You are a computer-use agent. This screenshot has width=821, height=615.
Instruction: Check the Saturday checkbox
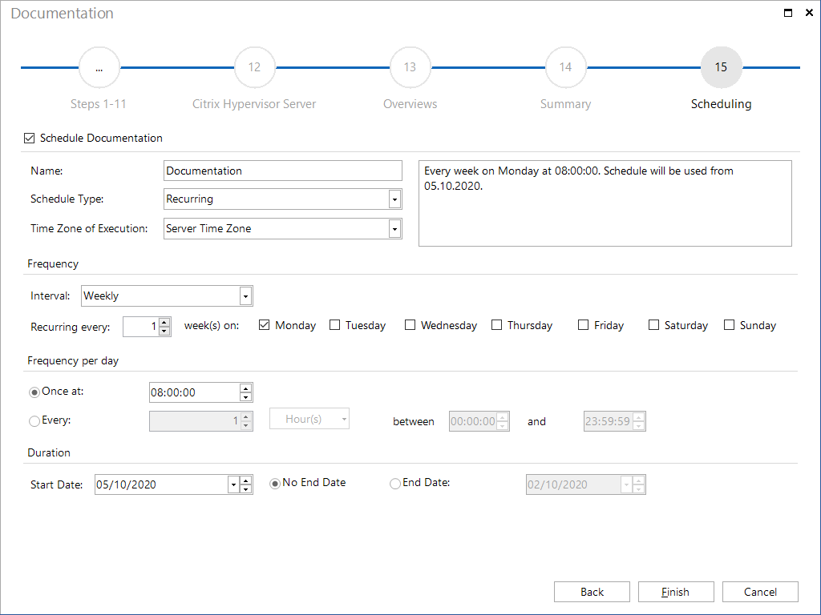[x=653, y=325]
